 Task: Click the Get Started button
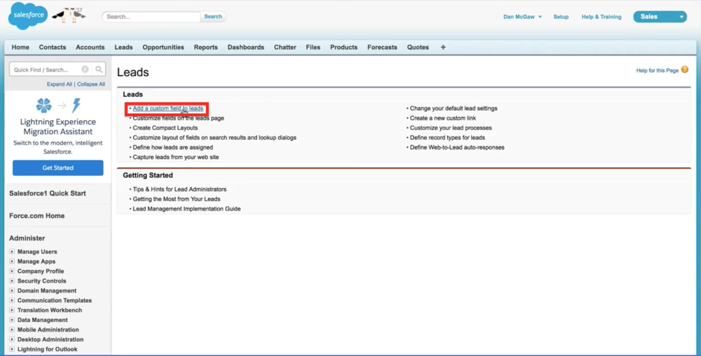pos(58,168)
